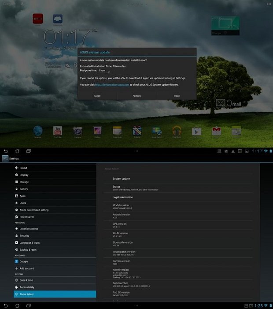
Task: Open the Play Music headphones icon
Action: pos(177,131)
